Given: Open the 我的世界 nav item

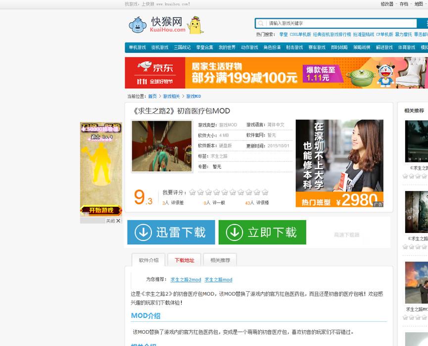Looking at the screenshot, I should pos(227,47).
